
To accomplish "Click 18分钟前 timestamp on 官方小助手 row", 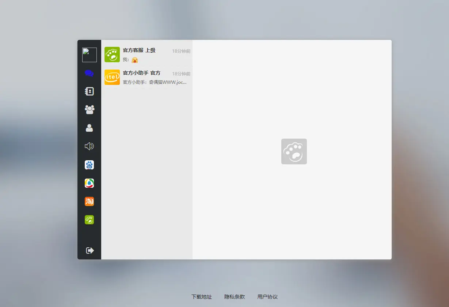I will click(181, 74).
